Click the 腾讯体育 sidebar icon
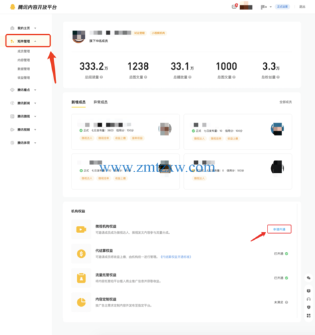This screenshot has height=335, width=315. pyautogui.click(x=12, y=143)
